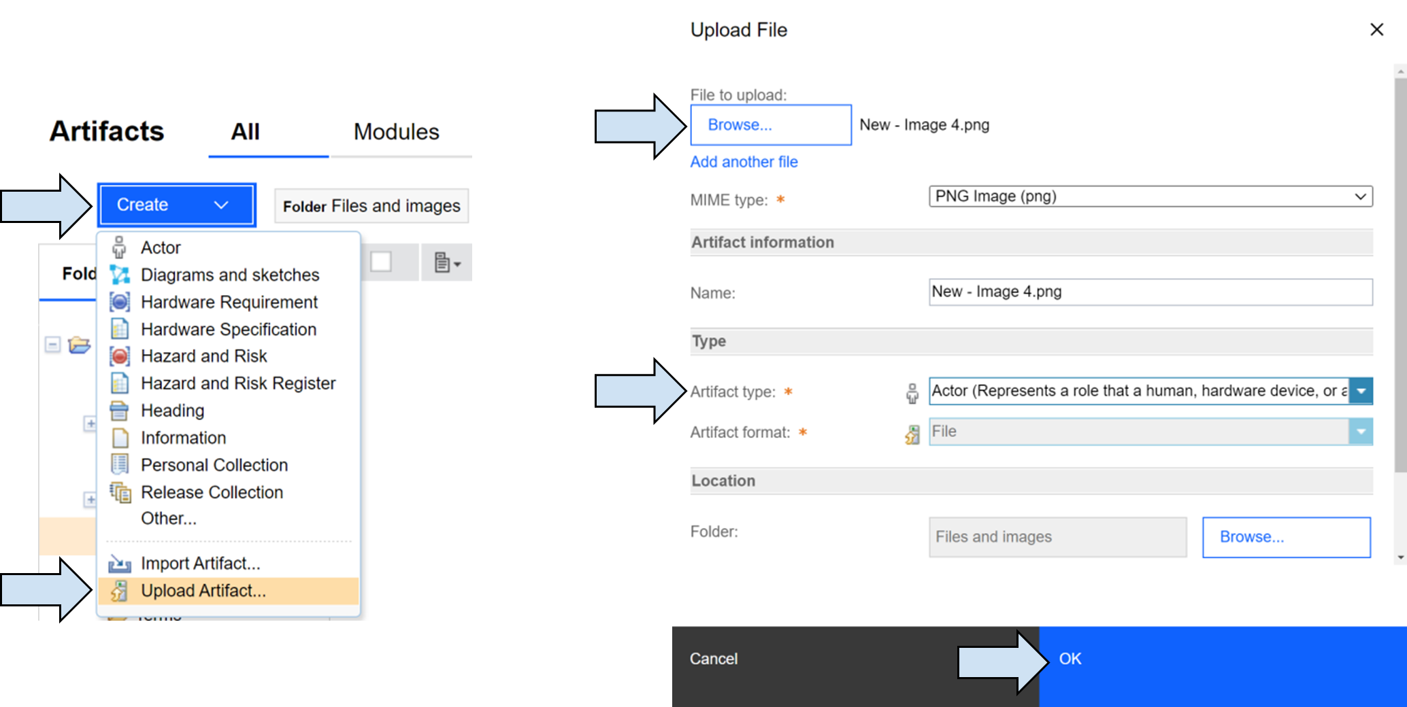Click the open folder icon in tree
The height and width of the screenshot is (707, 1407).
[x=79, y=345]
